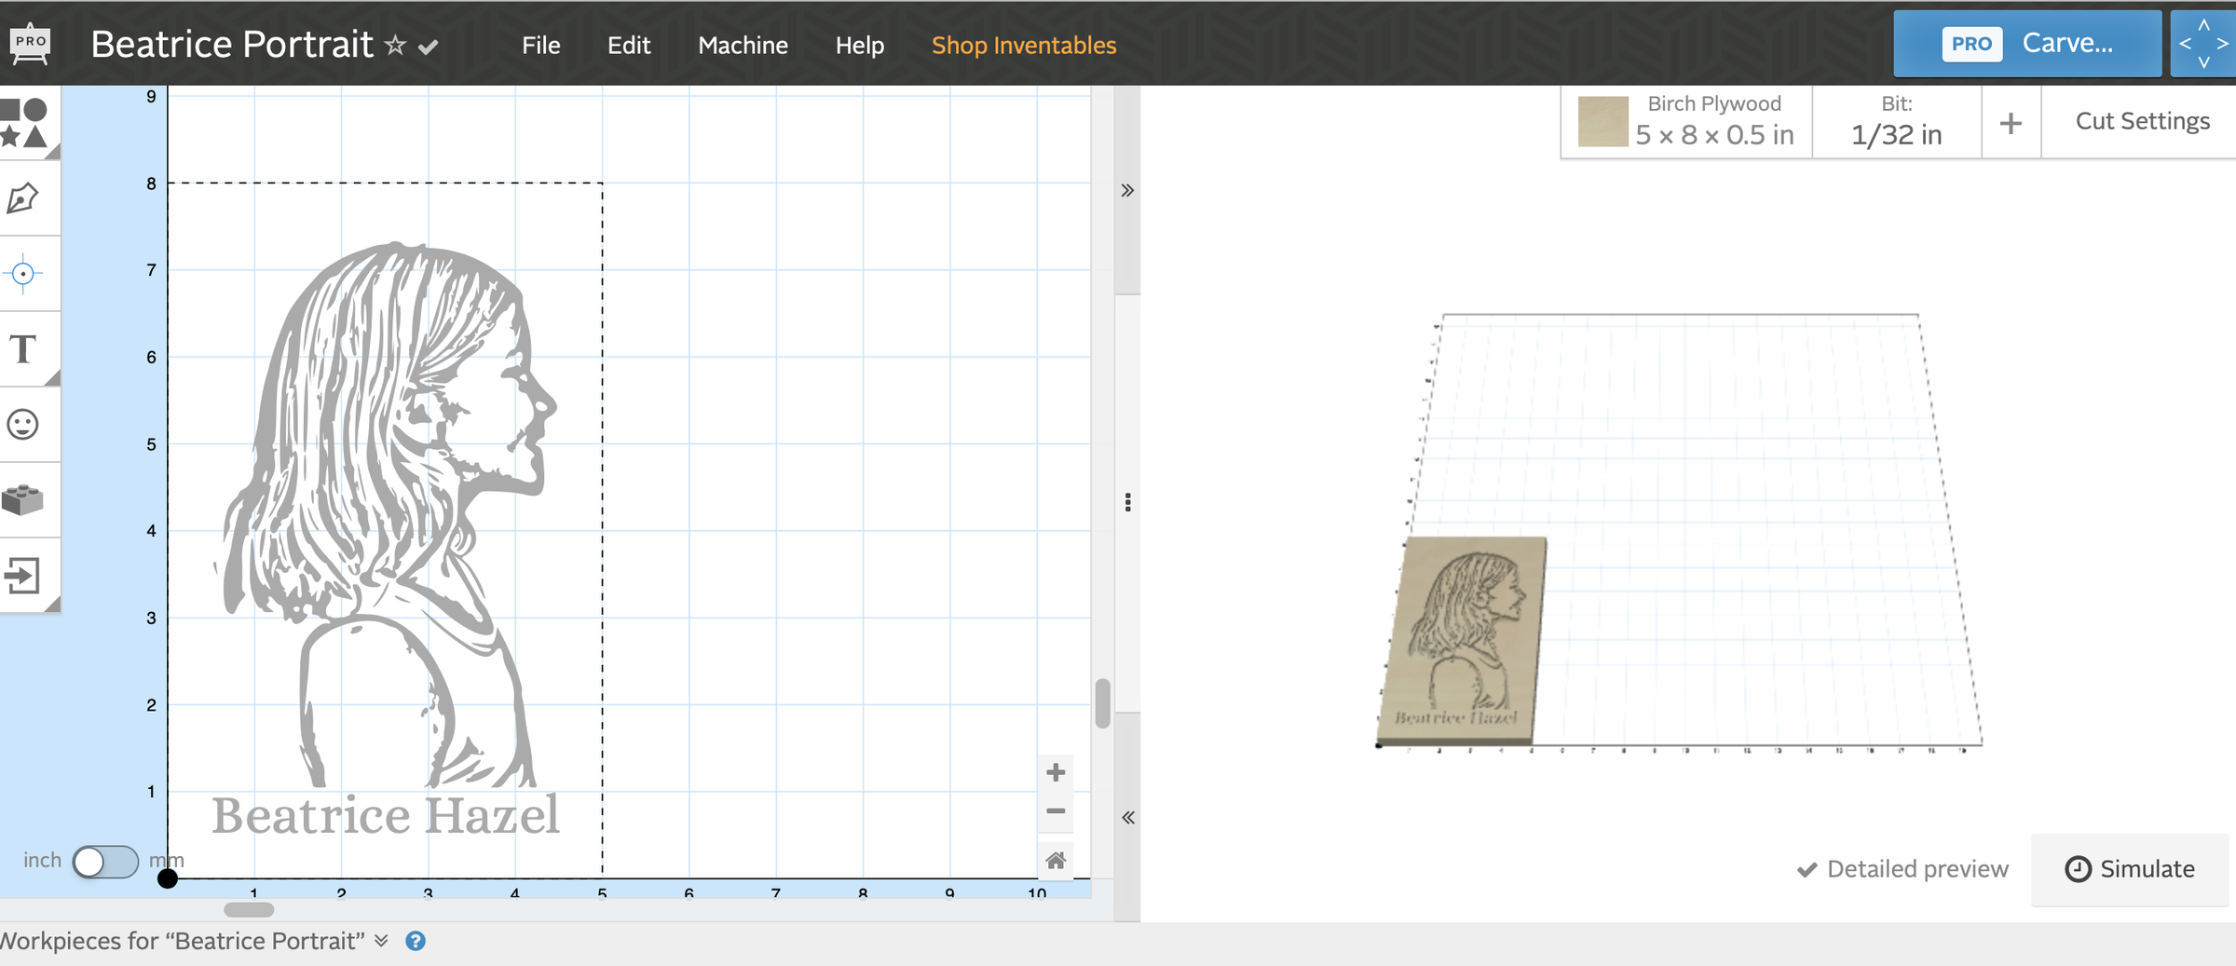Reset canvas view with home icon
The height and width of the screenshot is (966, 2236).
click(x=1056, y=860)
